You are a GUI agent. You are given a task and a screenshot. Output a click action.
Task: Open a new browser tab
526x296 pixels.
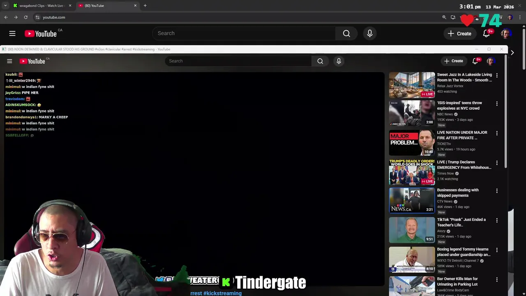[145, 6]
